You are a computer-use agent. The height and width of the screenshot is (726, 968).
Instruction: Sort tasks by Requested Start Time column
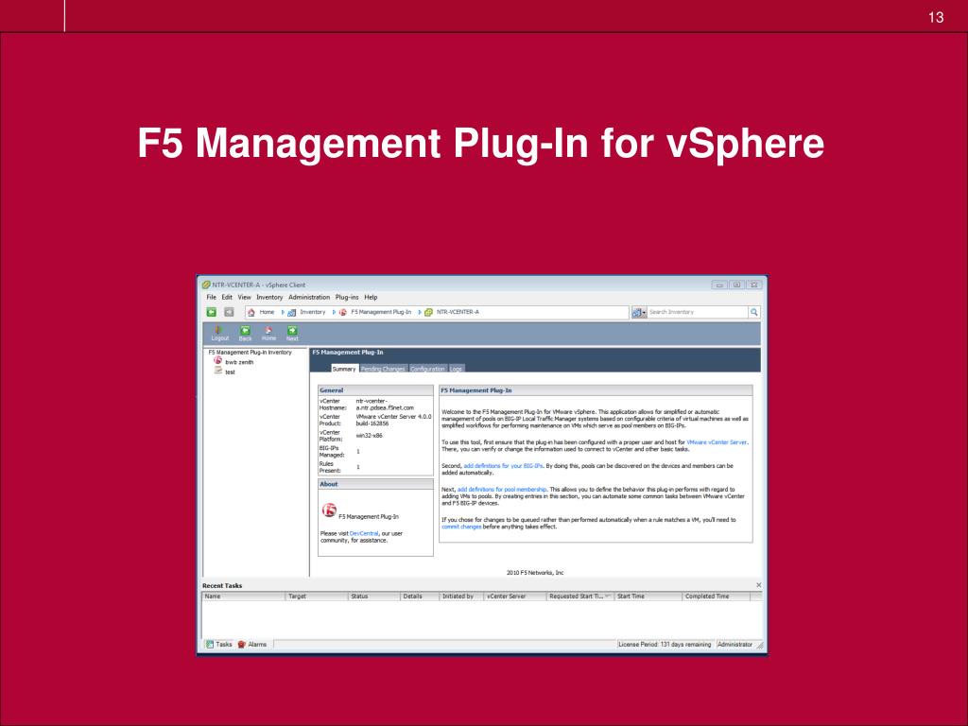click(x=580, y=596)
